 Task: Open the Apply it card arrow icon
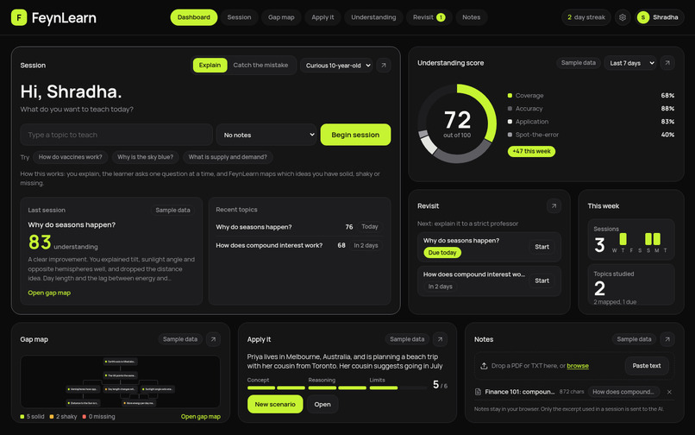coord(440,339)
